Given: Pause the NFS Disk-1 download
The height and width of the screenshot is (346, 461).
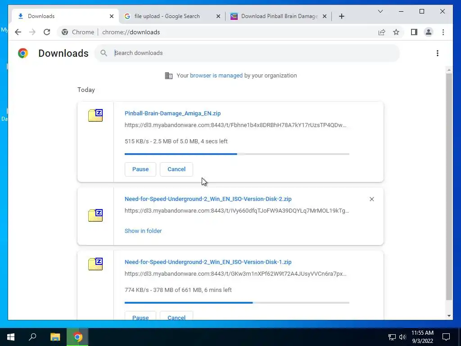Looking at the screenshot, I should [x=140, y=316].
